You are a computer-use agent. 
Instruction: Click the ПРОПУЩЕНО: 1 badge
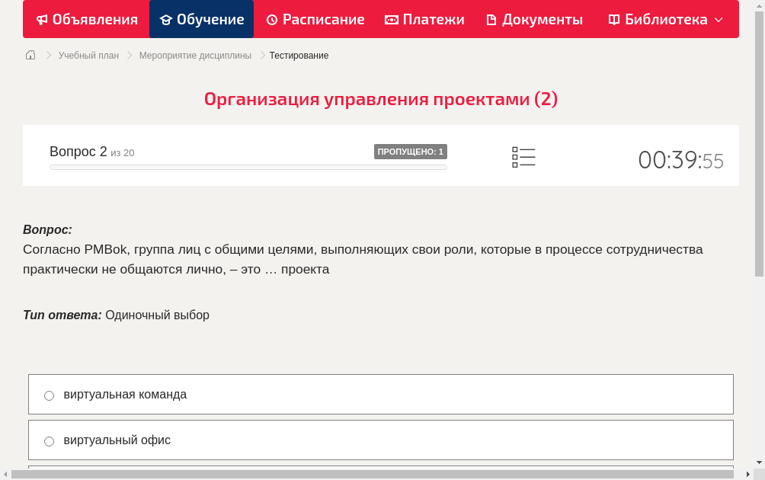coord(412,151)
